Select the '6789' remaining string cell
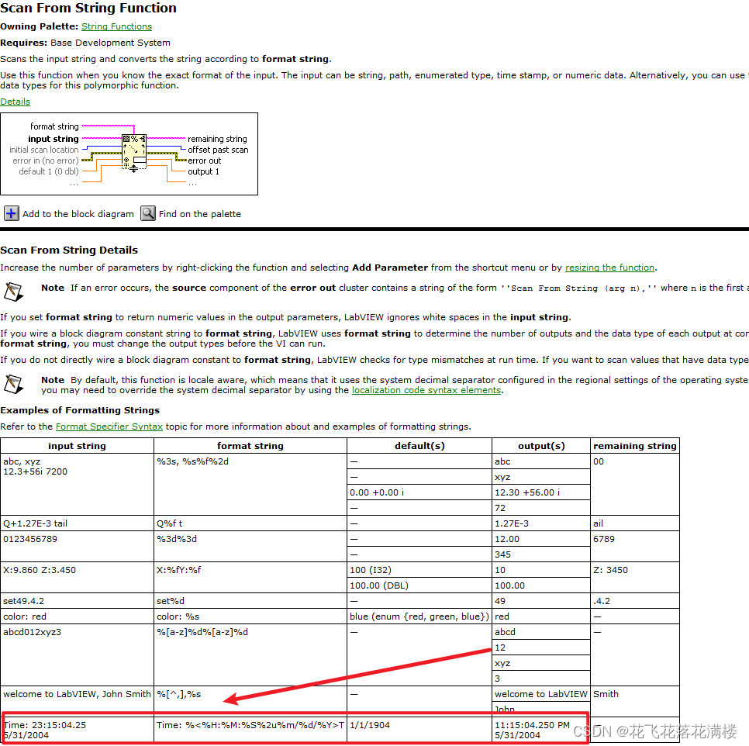749x746 pixels. [635, 547]
